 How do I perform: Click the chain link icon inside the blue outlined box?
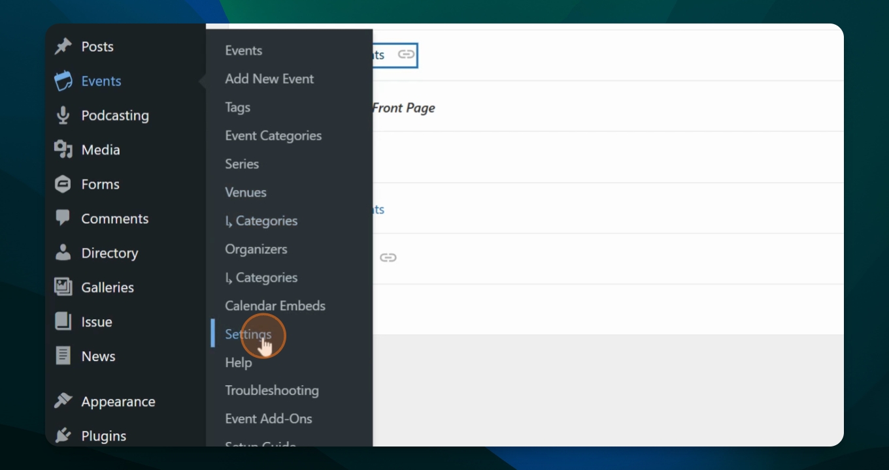(x=407, y=55)
